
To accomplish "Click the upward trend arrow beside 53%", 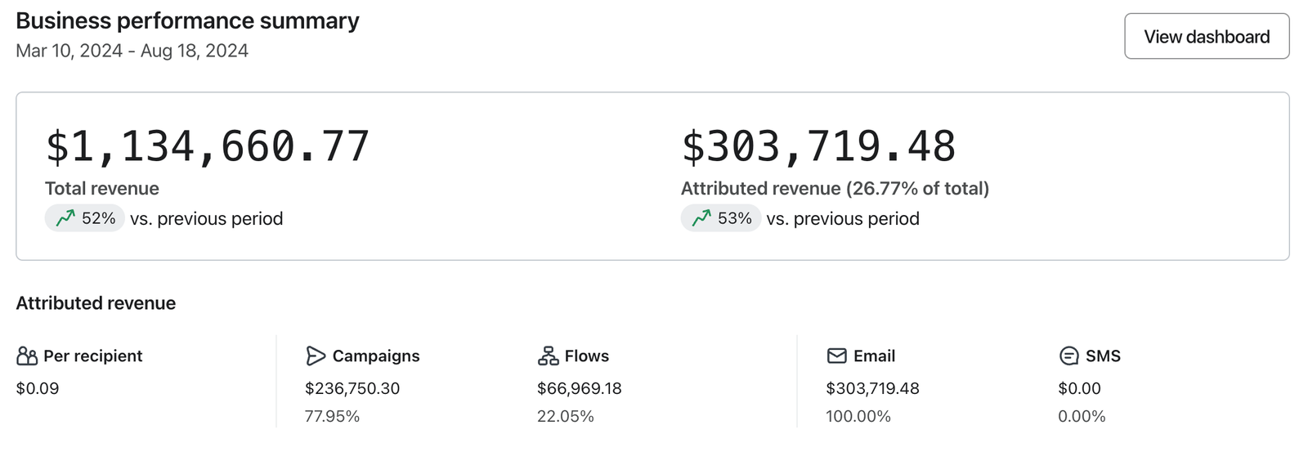I will (701, 218).
